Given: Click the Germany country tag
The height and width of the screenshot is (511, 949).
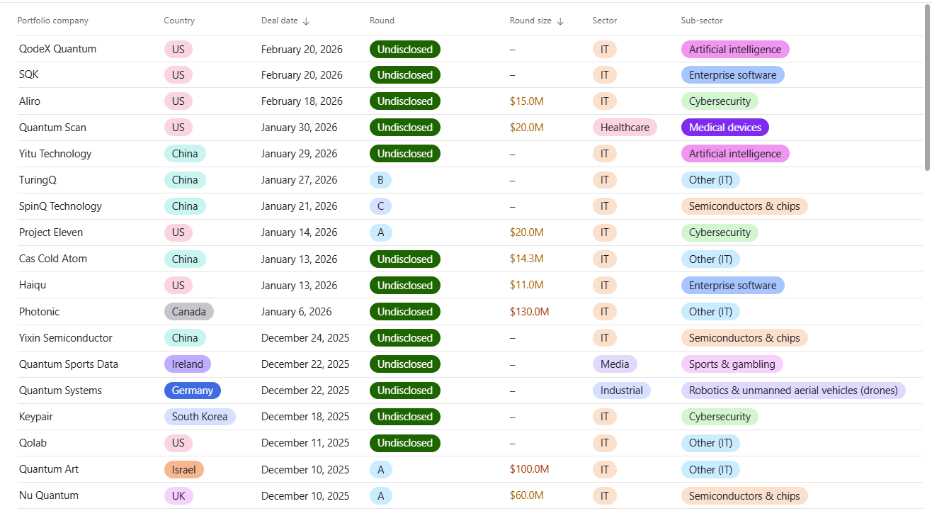Looking at the screenshot, I should click(192, 391).
